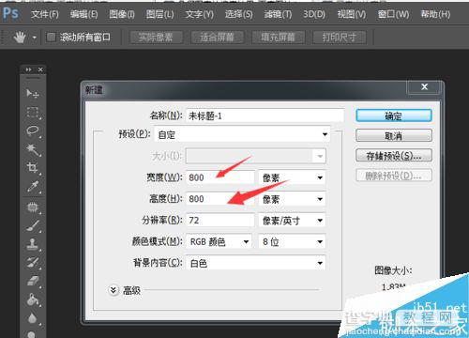Open the 颜色模式 dropdown showing RGB 颜色
This screenshot has width=469, height=338.
point(219,241)
